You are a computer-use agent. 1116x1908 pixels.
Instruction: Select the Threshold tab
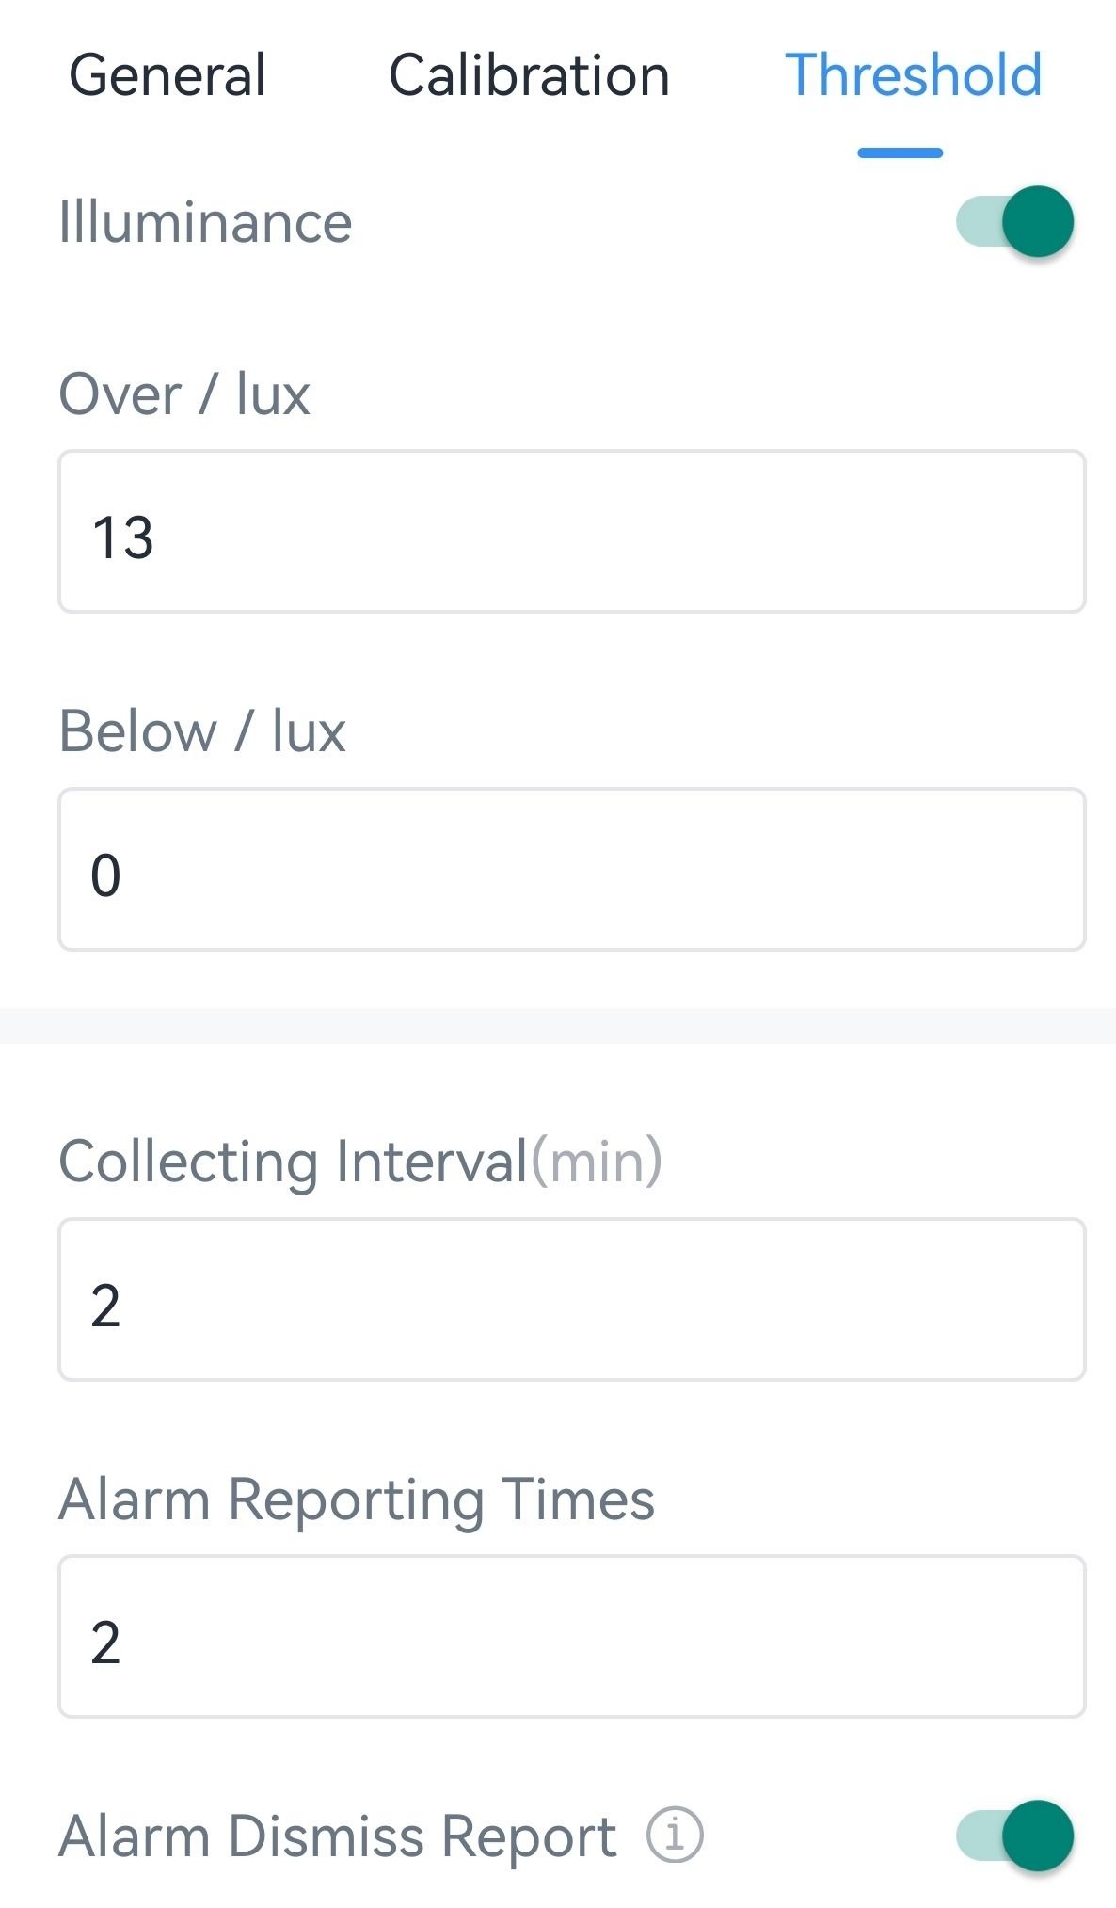(913, 75)
